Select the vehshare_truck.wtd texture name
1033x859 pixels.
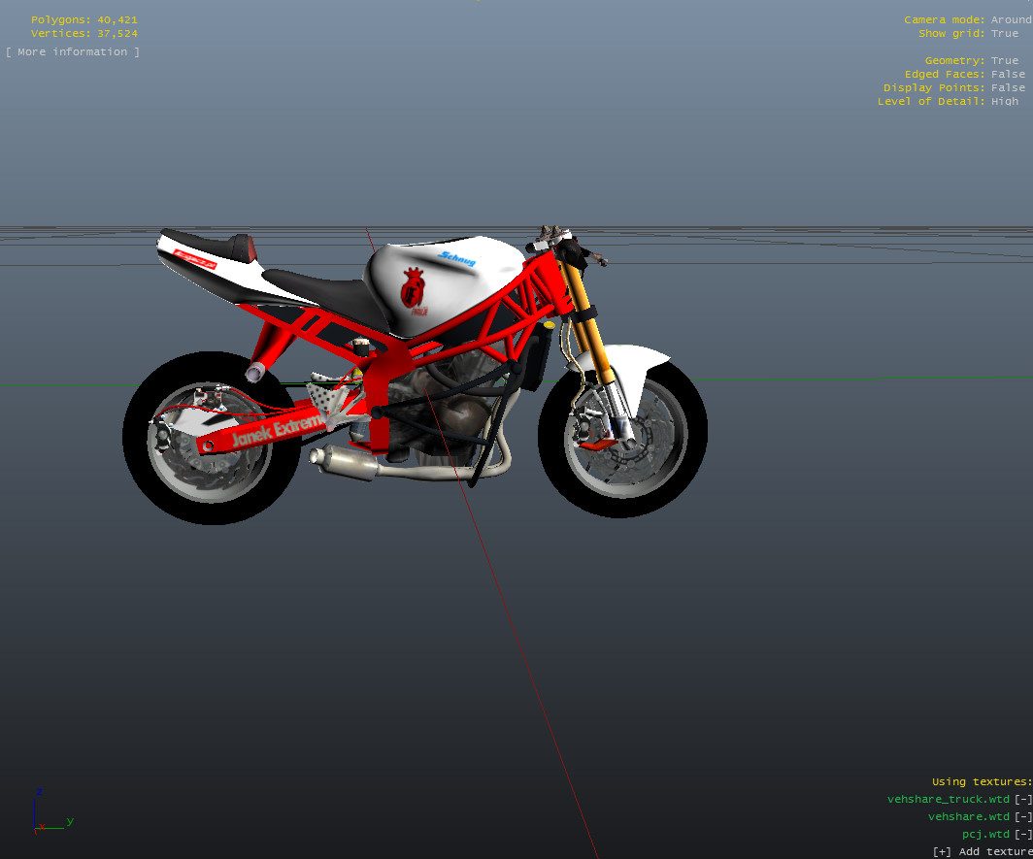point(948,799)
